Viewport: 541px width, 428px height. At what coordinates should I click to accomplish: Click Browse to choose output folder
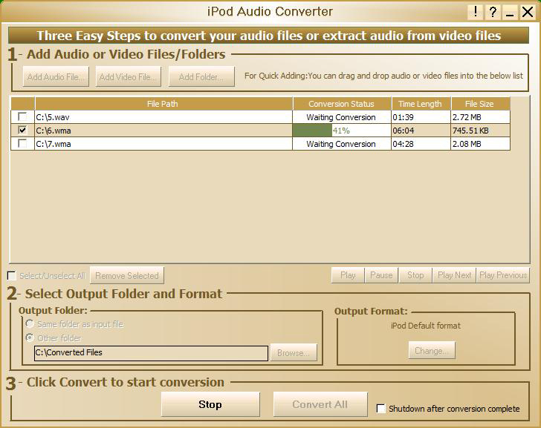click(x=294, y=352)
